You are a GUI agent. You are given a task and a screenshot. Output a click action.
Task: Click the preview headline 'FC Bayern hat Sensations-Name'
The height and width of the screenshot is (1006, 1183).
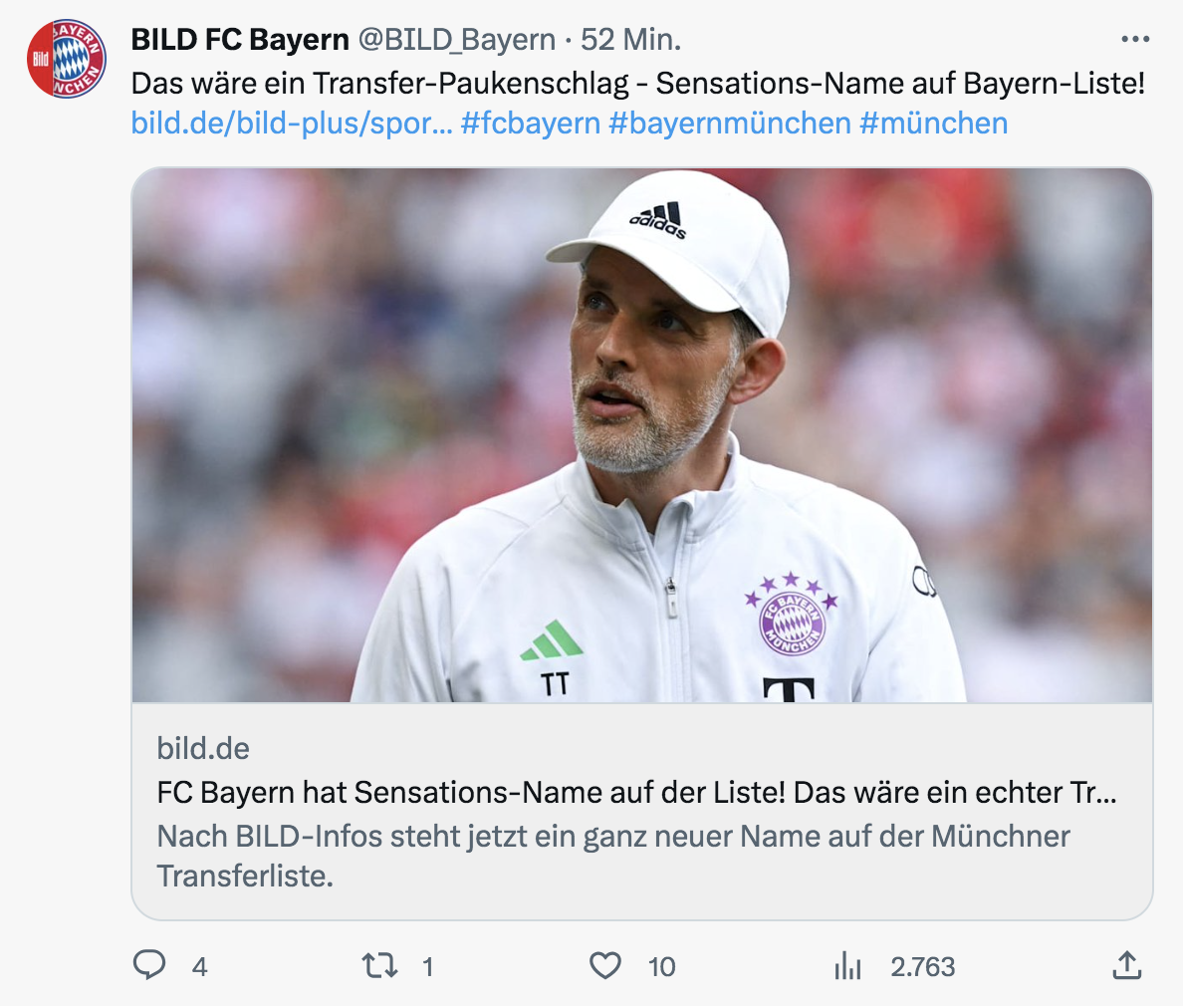(636, 793)
